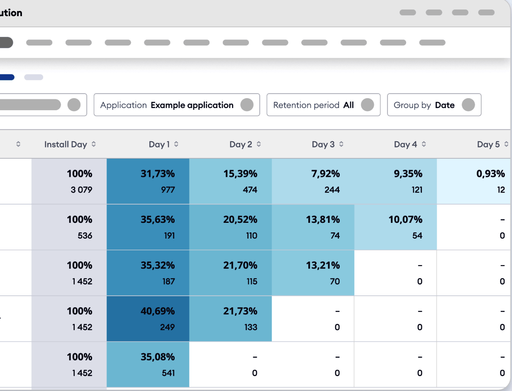The width and height of the screenshot is (512, 391).
Task: Click the 3 079 Install Day cell
Action: point(69,181)
